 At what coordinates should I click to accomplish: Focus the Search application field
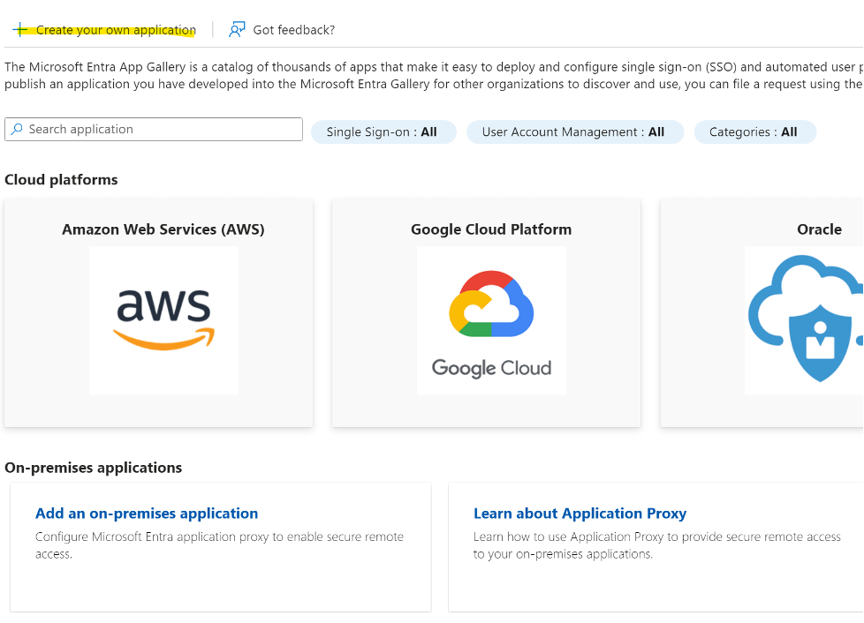click(154, 130)
